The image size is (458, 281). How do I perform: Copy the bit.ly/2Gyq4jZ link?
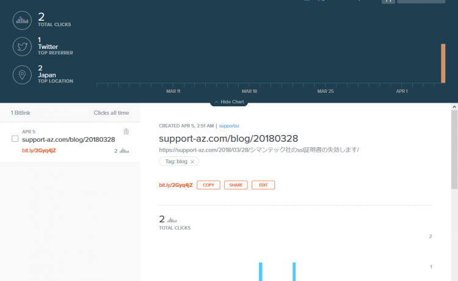coord(209,185)
